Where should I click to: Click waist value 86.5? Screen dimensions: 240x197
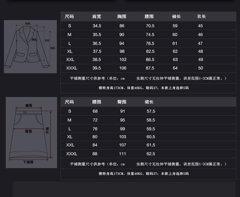150,60
